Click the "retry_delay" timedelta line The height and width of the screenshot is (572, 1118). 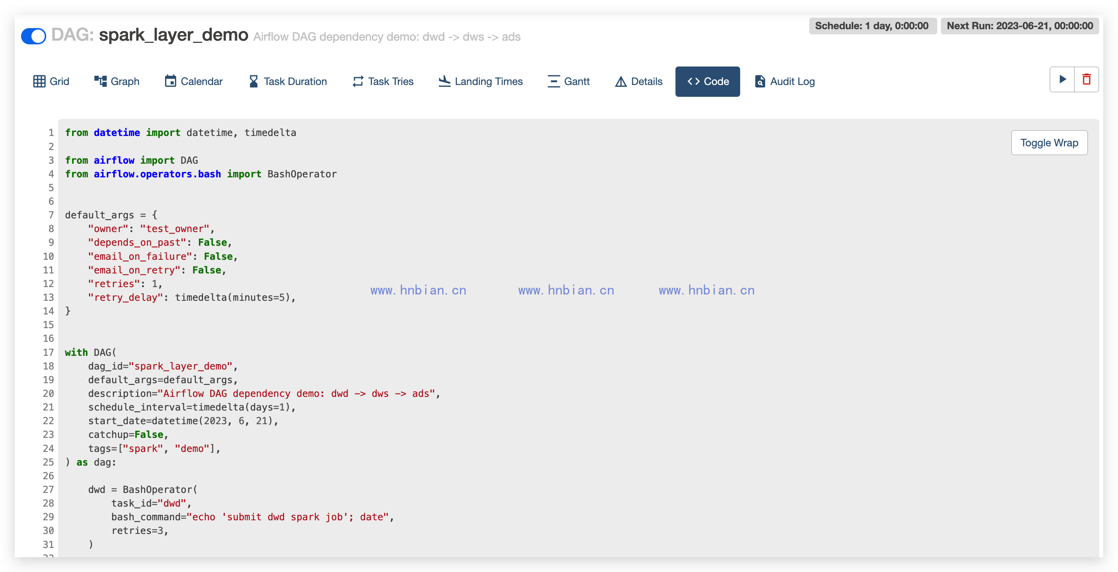tap(192, 297)
